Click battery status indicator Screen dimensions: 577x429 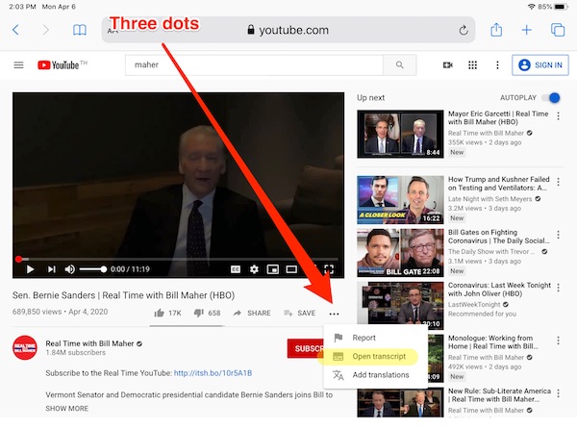coord(562,7)
